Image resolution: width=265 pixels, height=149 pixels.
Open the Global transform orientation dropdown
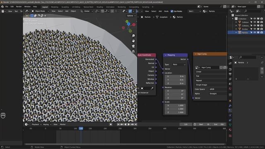coord(87,11)
